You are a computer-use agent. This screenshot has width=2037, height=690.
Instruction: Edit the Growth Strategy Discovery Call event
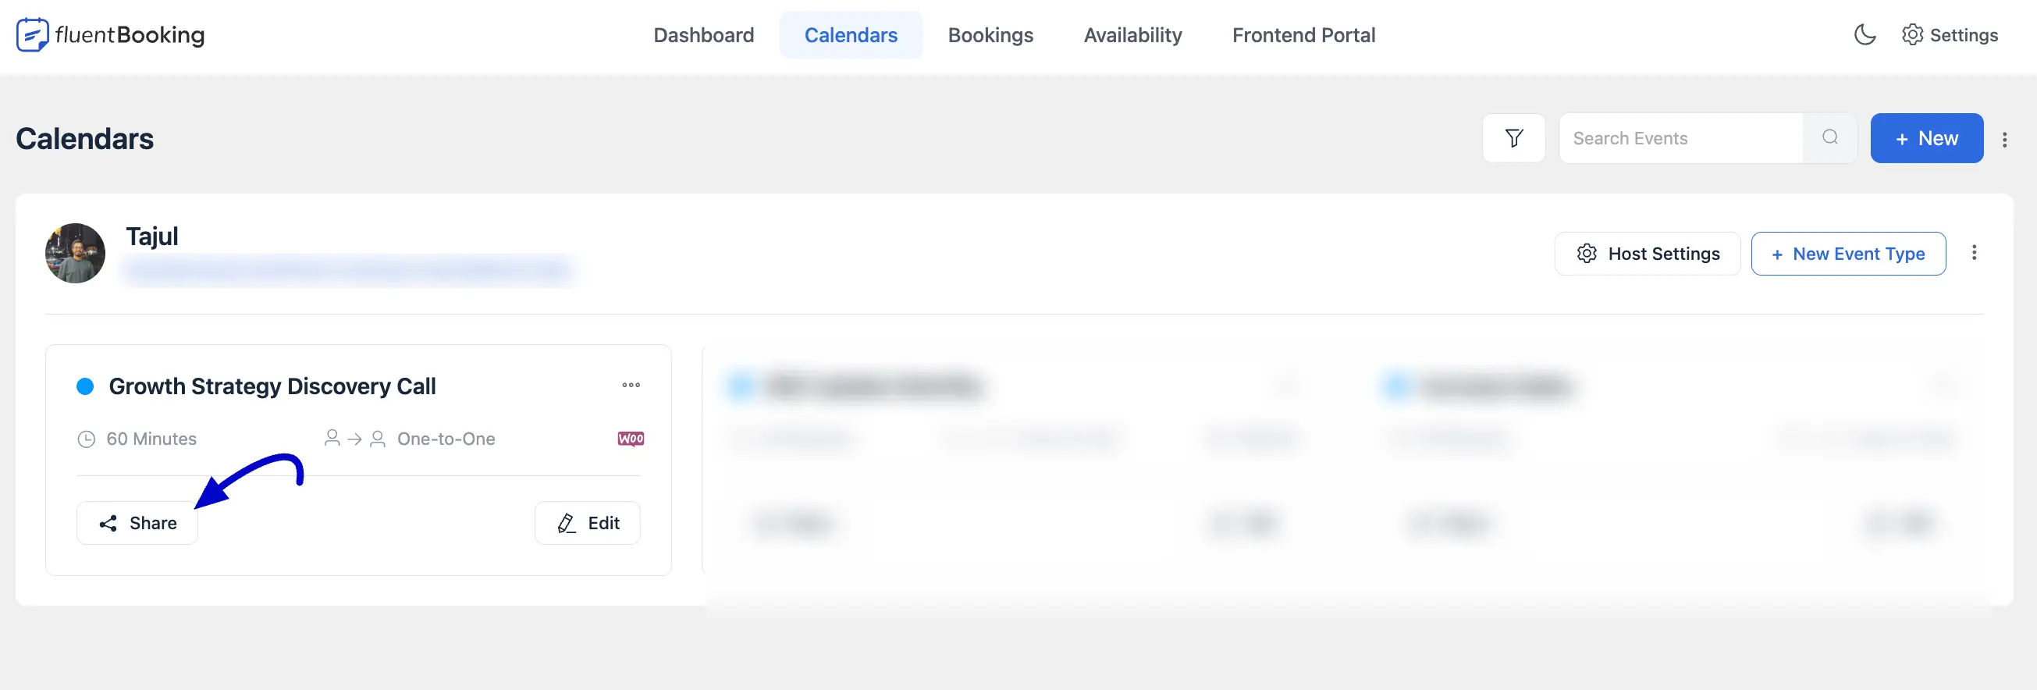[x=587, y=523]
